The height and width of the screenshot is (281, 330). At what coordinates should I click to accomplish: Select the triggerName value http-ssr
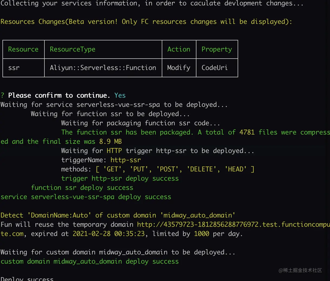coord(126,160)
